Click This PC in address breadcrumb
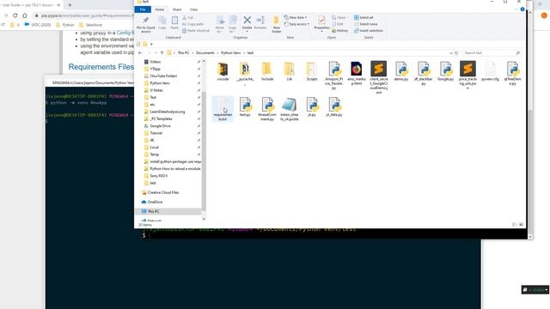Viewport: 550px width, 309px height. pos(183,53)
